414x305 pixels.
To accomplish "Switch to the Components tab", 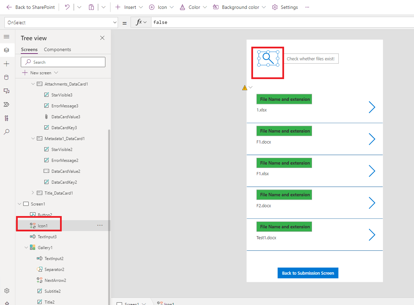I will (x=57, y=49).
